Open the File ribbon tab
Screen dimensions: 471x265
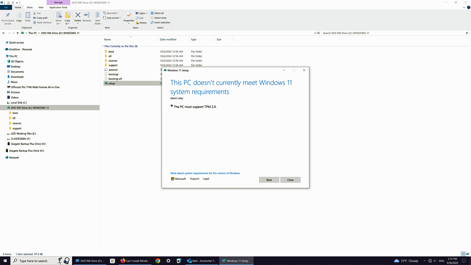pos(6,7)
